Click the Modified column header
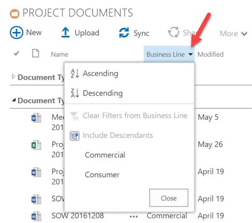This screenshot has width=252, height=223. tap(211, 54)
